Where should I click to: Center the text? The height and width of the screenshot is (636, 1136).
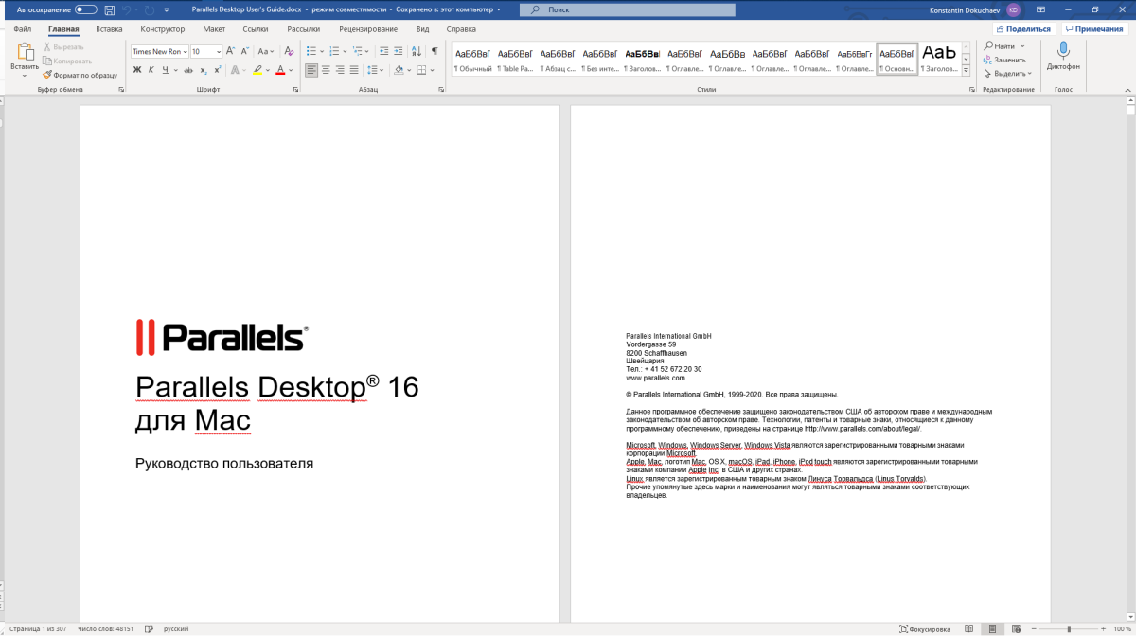click(x=327, y=70)
